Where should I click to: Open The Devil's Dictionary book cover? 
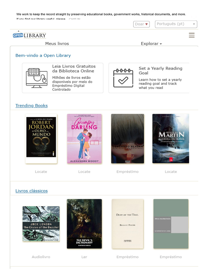[x=84, y=224]
